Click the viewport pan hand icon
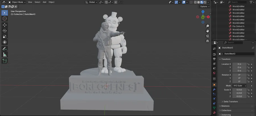This screenshot has height=116, width=256. [x=208, y=31]
